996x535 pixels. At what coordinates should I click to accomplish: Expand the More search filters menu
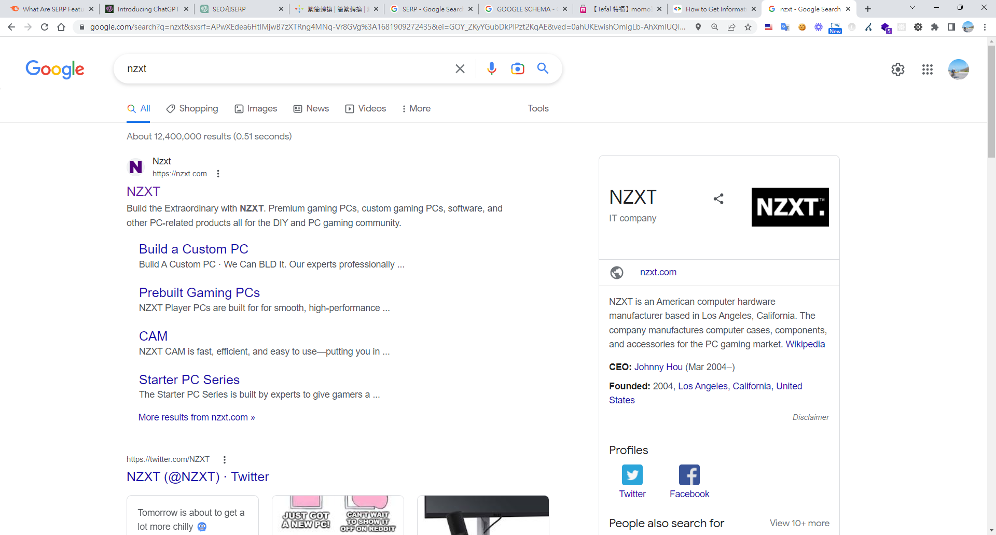point(416,108)
